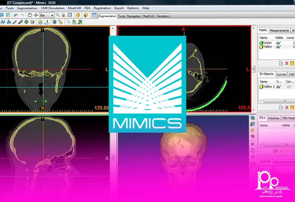The height and width of the screenshot is (202, 295).
Task: Switch to the Navigation tab
Action: (134, 16)
